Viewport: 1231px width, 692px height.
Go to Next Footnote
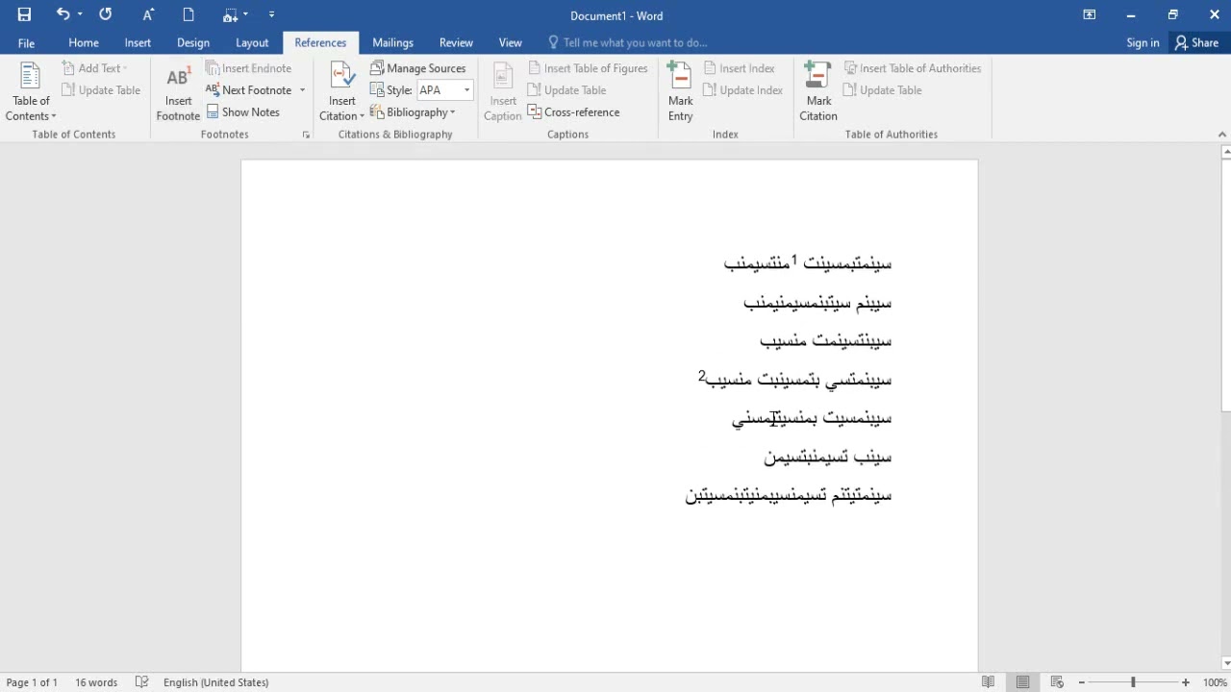(248, 90)
